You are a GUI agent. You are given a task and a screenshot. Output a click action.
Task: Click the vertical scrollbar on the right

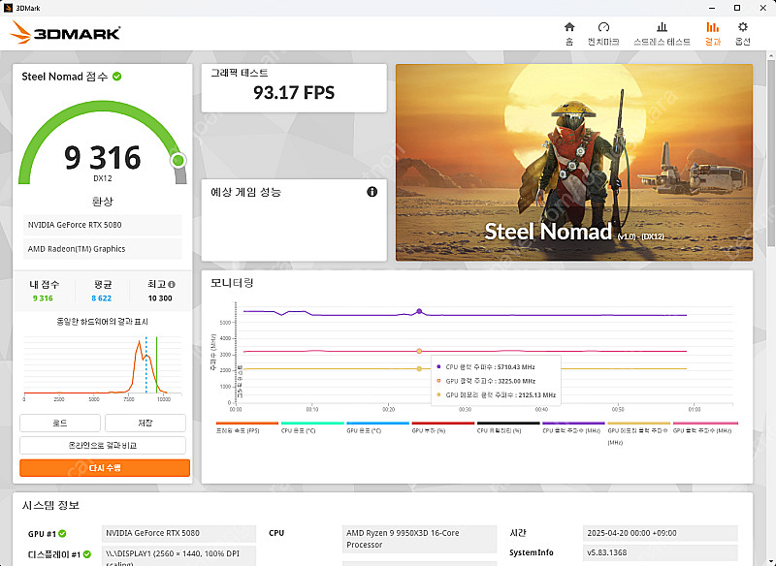point(771,153)
